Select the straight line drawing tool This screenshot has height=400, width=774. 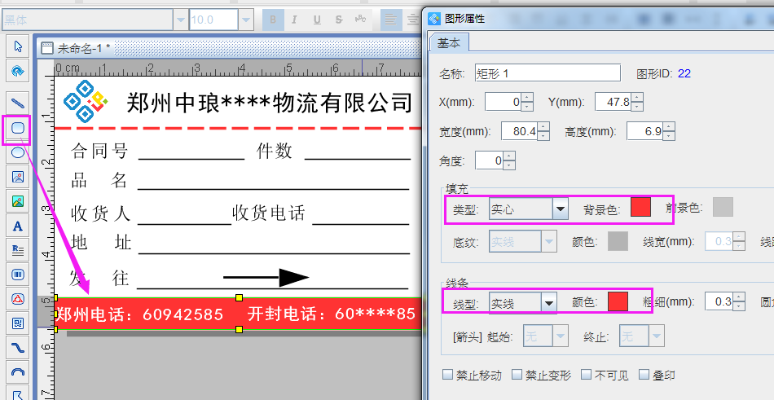click(17, 103)
